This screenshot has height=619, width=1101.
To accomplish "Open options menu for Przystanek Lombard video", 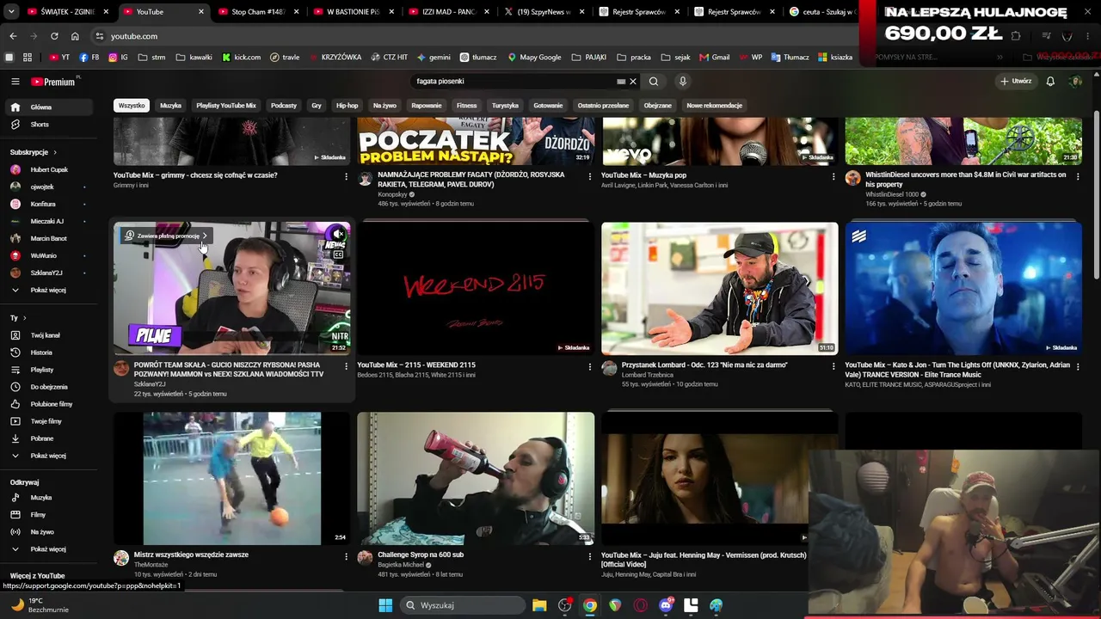I will coord(833,366).
